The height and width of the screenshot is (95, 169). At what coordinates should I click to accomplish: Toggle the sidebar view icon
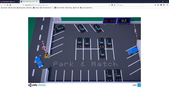(164, 5)
